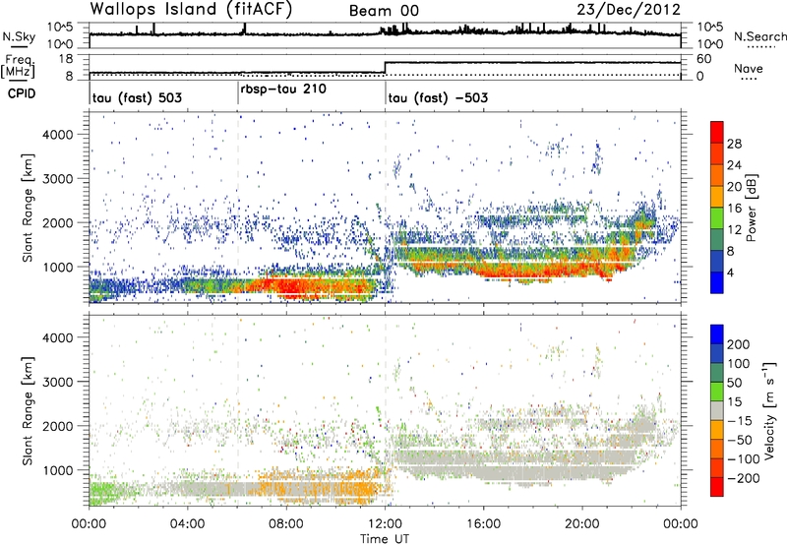Click the date '23/Dec/2012'
Screen dimensions: 787x545
point(629,10)
